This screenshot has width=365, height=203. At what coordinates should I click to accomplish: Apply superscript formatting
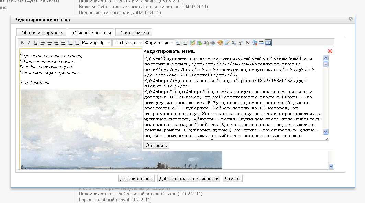[241, 43]
